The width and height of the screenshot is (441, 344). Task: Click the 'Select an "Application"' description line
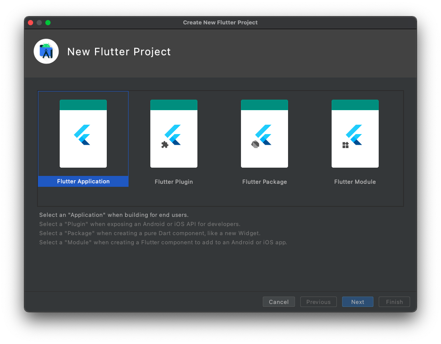click(114, 215)
